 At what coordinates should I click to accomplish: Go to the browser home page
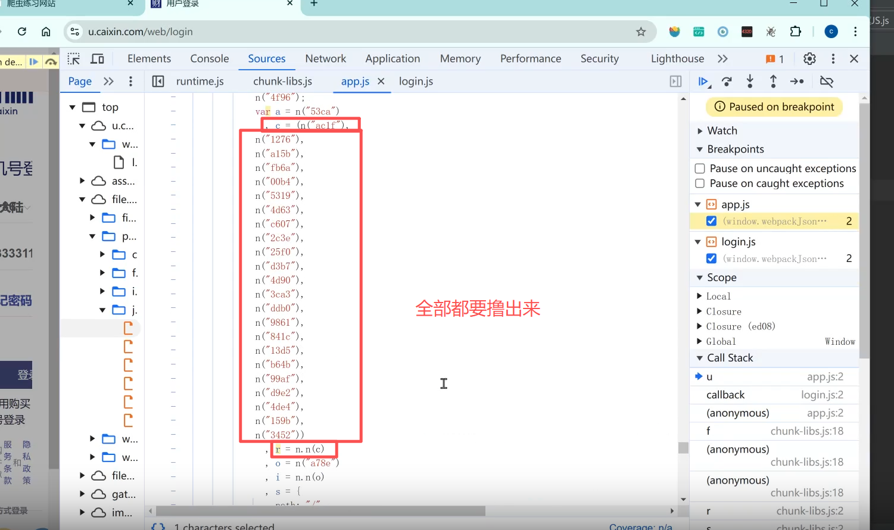46,32
